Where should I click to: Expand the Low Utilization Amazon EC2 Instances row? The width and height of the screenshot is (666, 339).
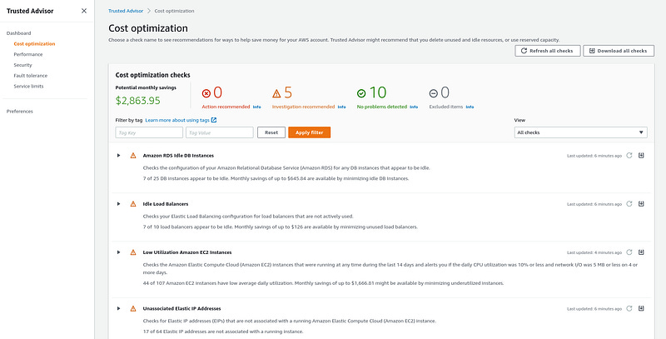click(x=118, y=252)
